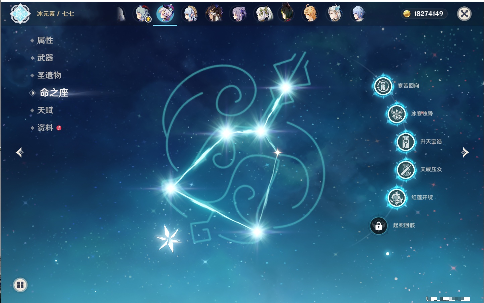Viewport: 484px width, 303px height.
Task: Open the 寒苦回向 constellation node icon
Action: tap(383, 86)
